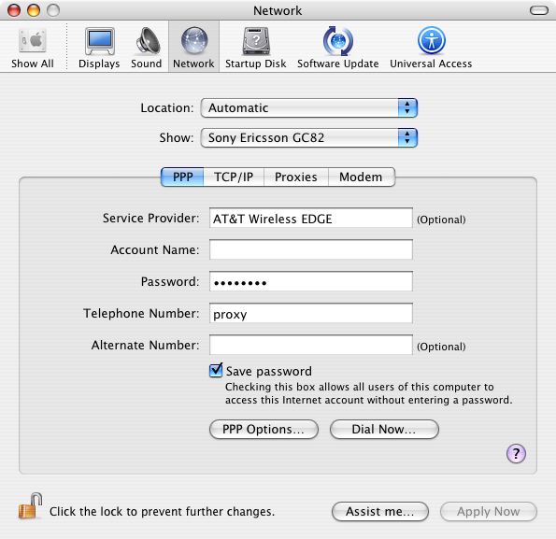This screenshot has height=539, width=556.
Task: Minimize the Network window with yellow button
Action: tap(34, 10)
